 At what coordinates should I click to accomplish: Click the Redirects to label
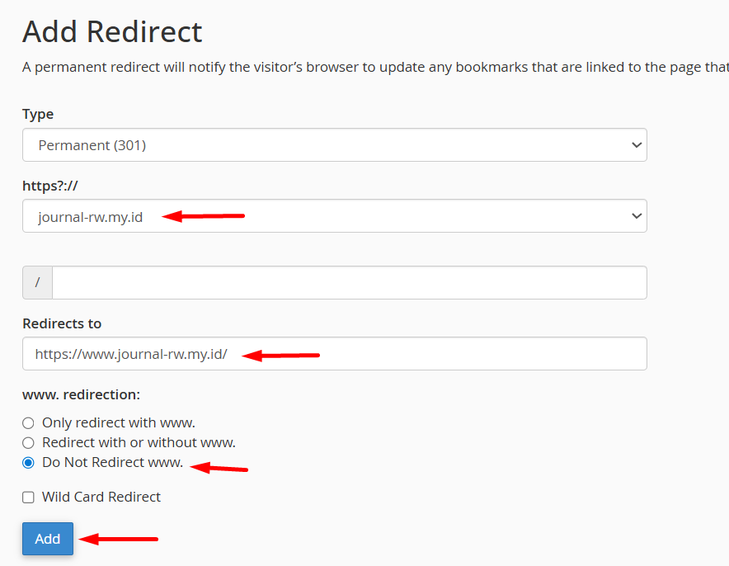62,323
